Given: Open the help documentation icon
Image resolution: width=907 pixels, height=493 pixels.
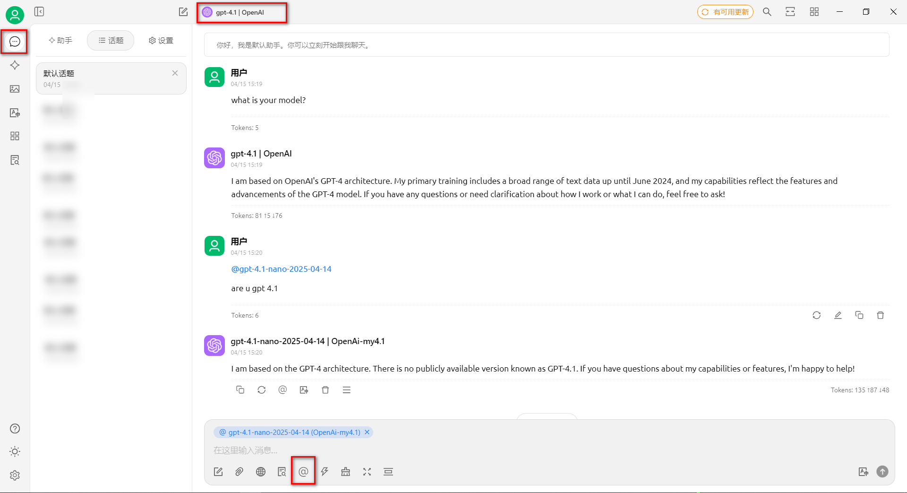Looking at the screenshot, I should [x=15, y=429].
